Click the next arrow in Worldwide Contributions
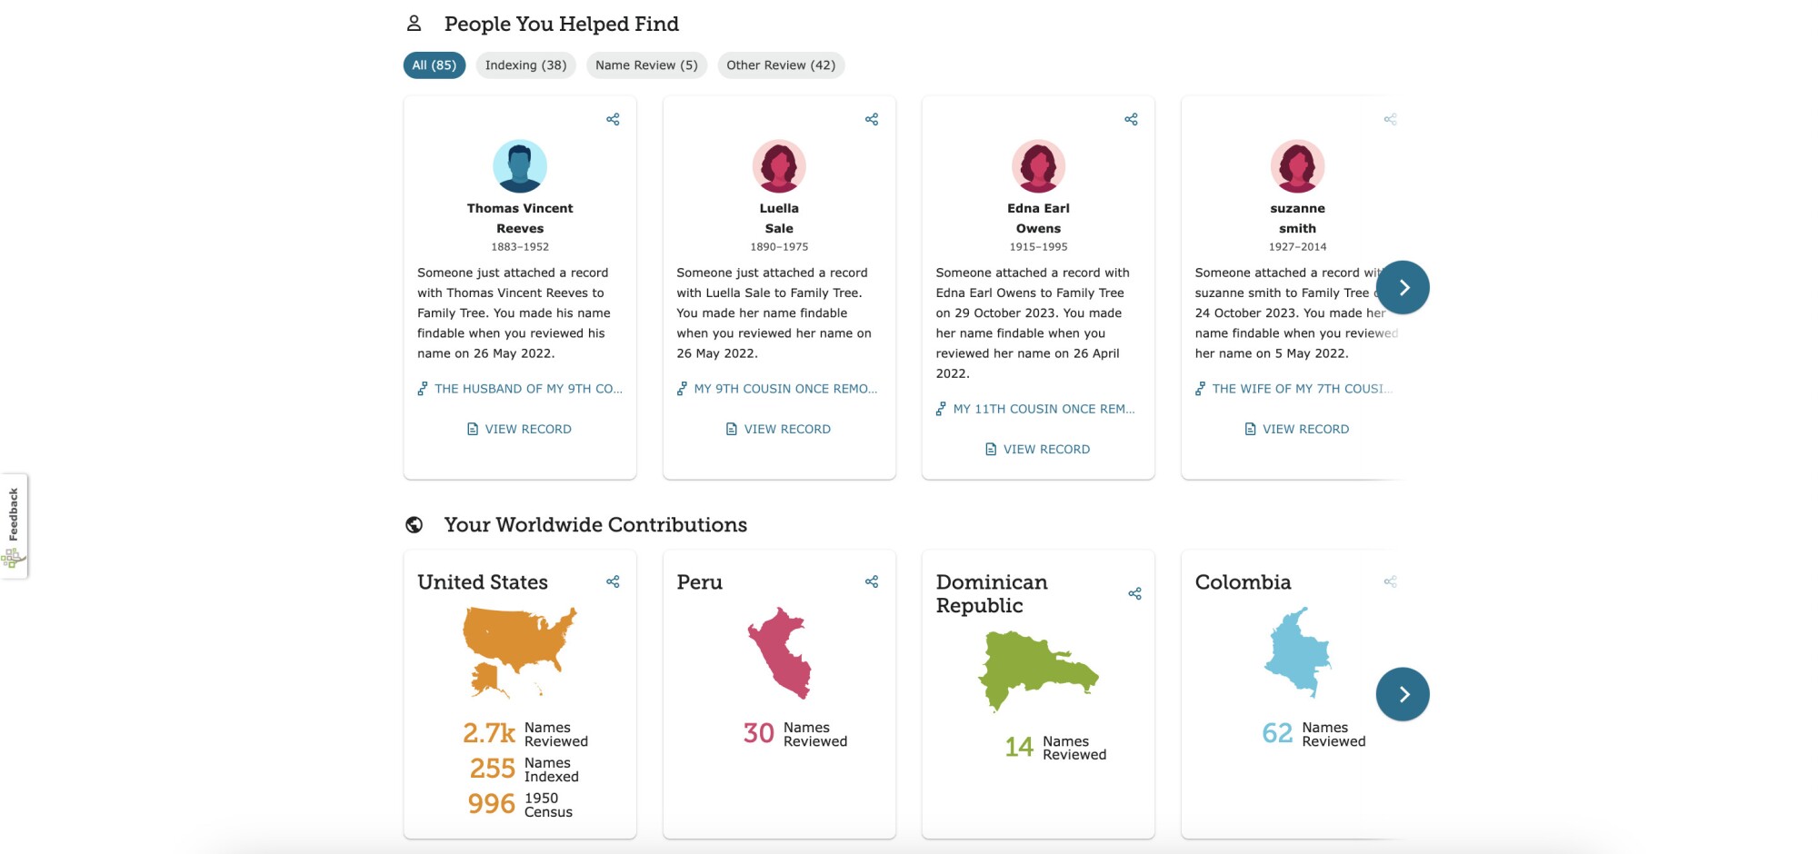Viewport: 1818px width, 854px height. [1403, 693]
